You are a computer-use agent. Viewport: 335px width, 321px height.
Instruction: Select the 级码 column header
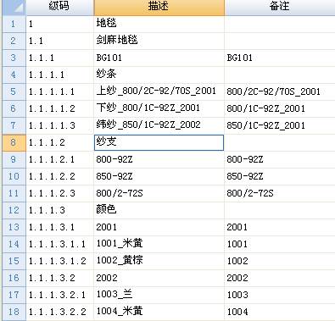(59, 7)
